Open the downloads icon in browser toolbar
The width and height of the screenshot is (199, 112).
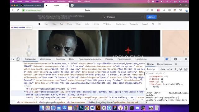pos(186,10)
